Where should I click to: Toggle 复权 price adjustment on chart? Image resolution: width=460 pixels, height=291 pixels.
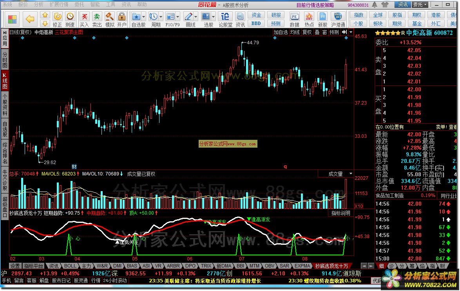[307, 32]
